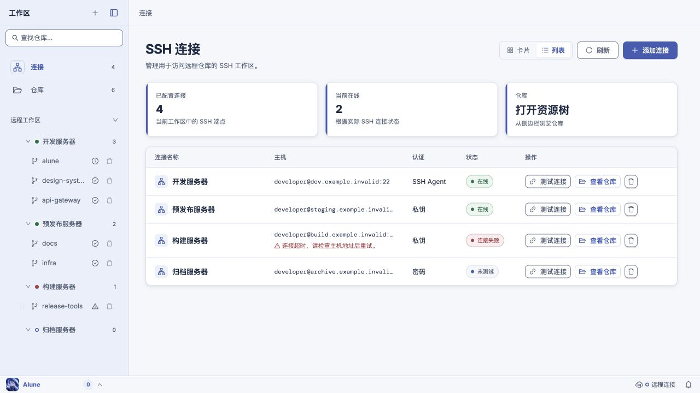Click the 未测试 status badge
This screenshot has height=393, width=700.
482,272
